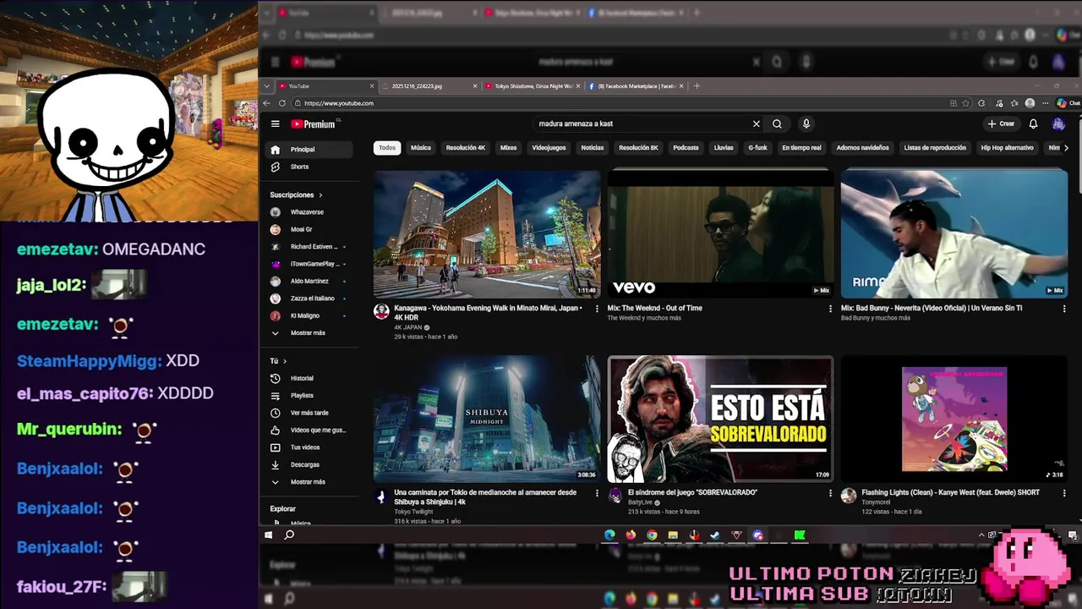
Task: Switch to the Tokyo Shiodome Ginza Night tab
Action: click(532, 85)
